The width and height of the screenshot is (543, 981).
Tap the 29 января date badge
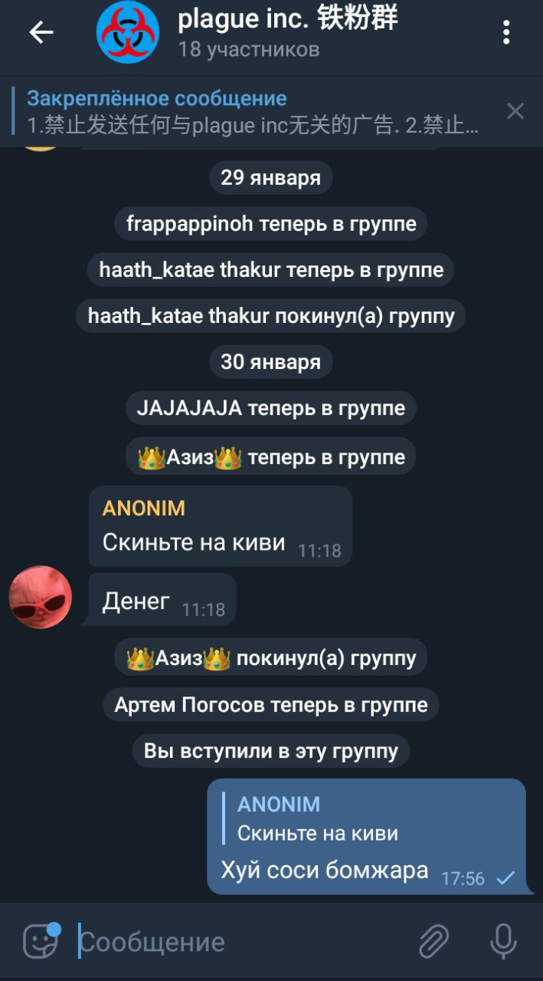point(270,178)
